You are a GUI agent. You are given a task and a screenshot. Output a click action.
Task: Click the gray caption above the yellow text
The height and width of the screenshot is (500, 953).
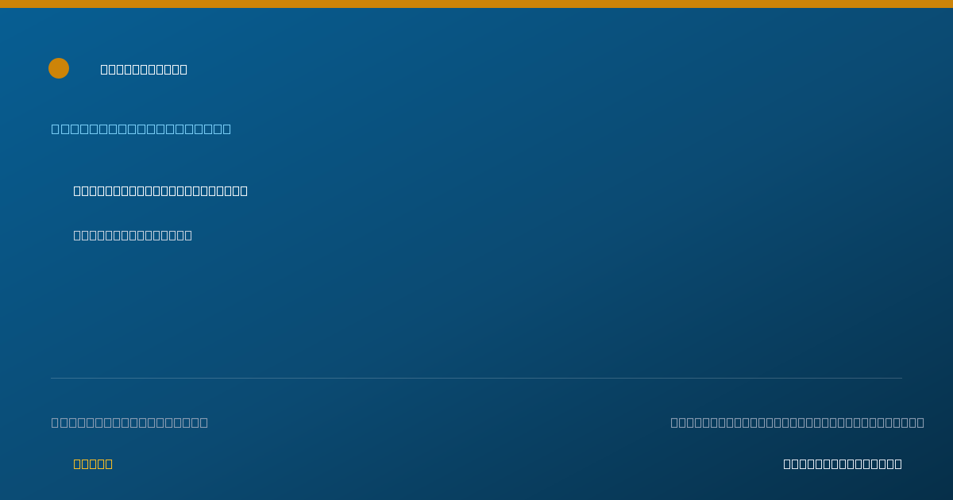tap(129, 422)
